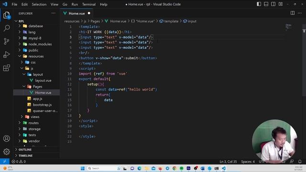This screenshot has width=306, height=172.
Task: Click the input breadcrumb
Action: tap(190, 21)
